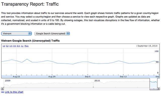Select the 3m zoom range
Image resolution: width=161 pixels, height=96 pixels.
(x=15, y=46)
